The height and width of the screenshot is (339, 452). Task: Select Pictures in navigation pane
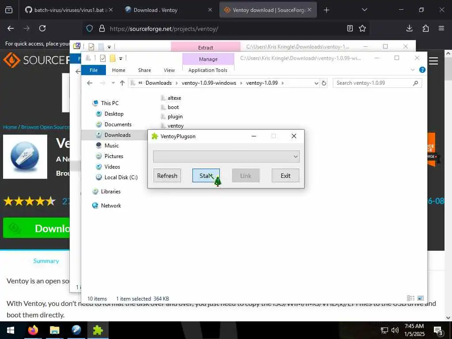(x=113, y=156)
